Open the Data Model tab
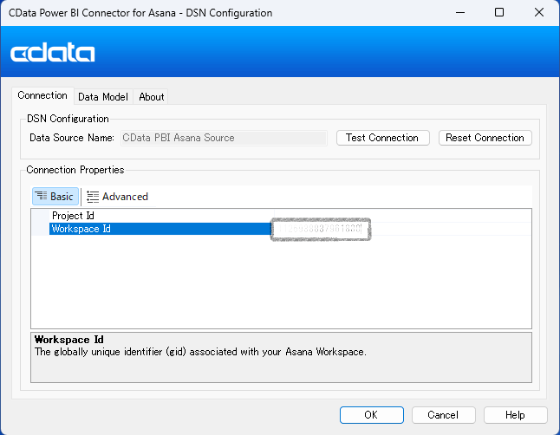The height and width of the screenshot is (435, 560). pos(102,97)
